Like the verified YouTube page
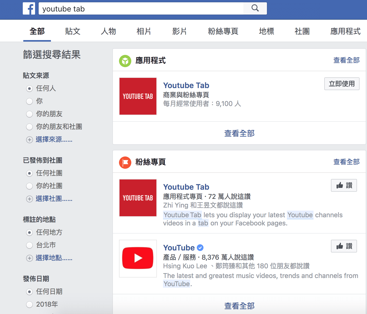 344,246
